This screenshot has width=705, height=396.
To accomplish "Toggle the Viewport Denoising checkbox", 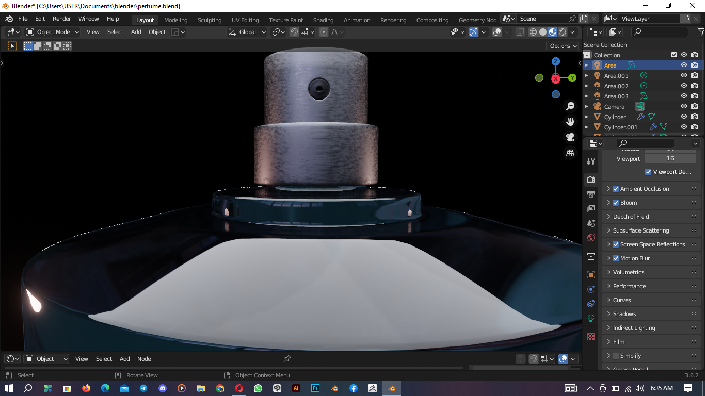I will tap(648, 172).
